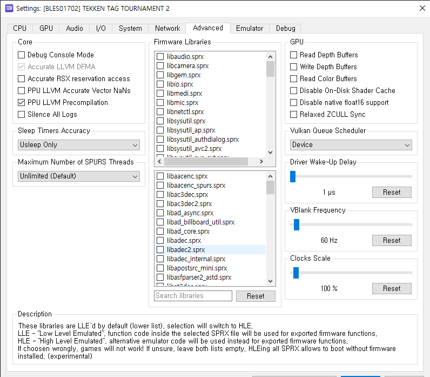
Task: Click Reset next to Search libraries
Action: click(x=256, y=296)
